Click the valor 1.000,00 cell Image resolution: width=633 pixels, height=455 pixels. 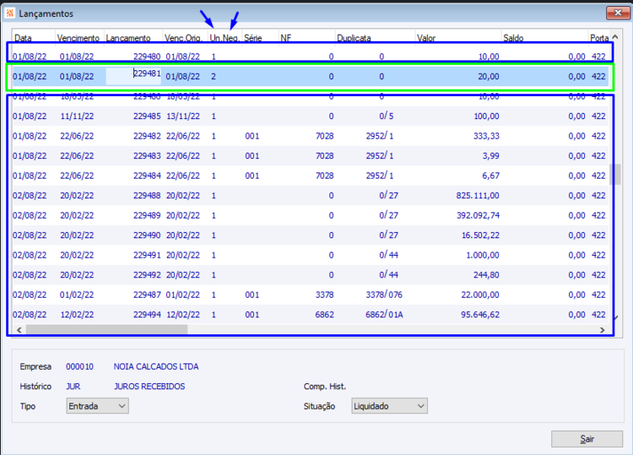(483, 255)
